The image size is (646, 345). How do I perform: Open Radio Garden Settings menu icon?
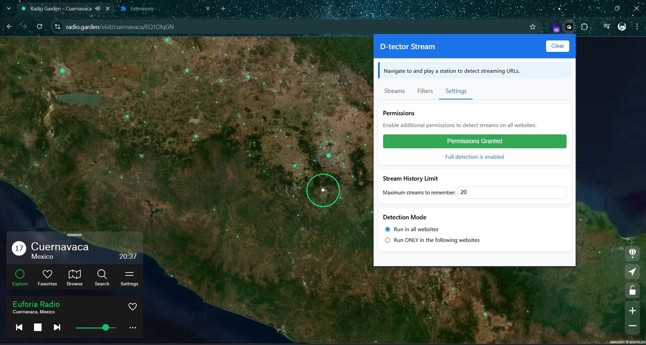129,277
